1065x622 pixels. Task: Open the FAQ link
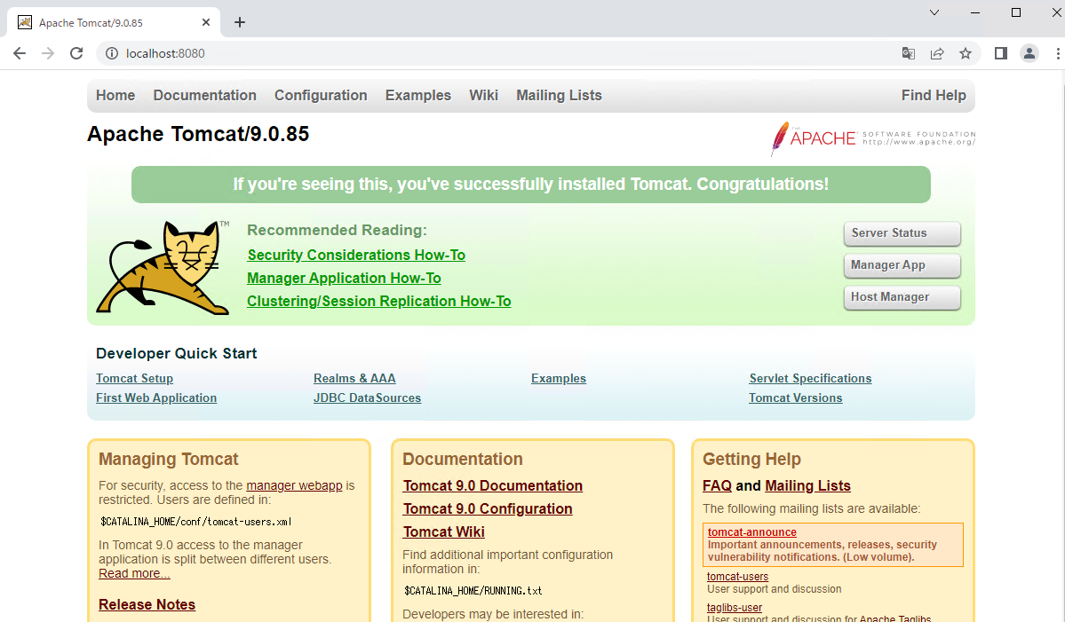[717, 485]
